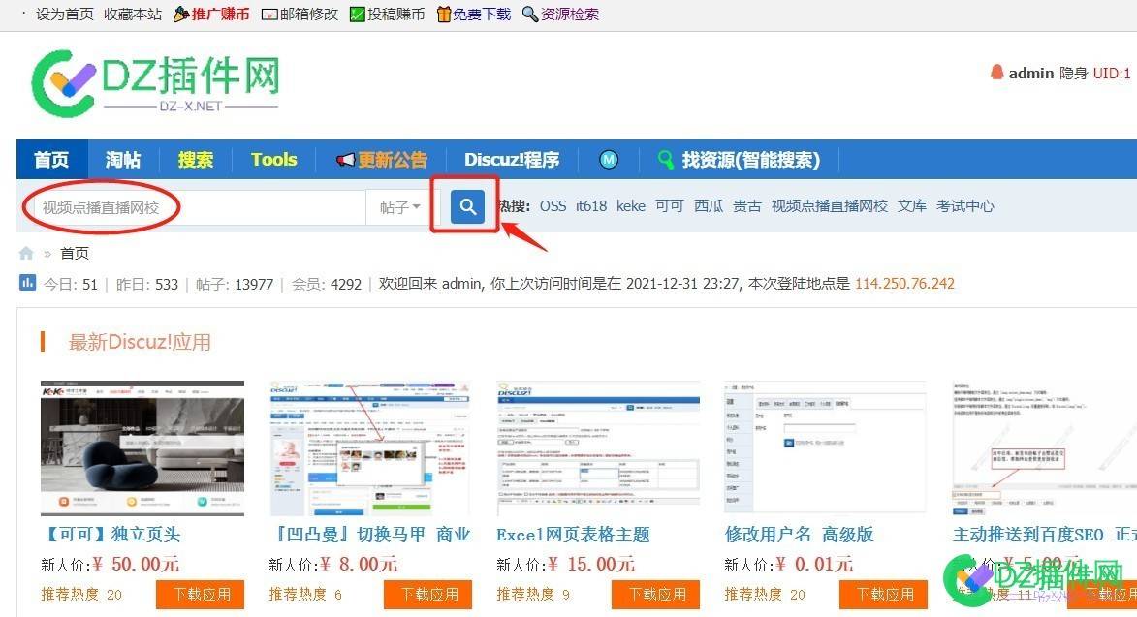Click hot search term 文库
The image size is (1137, 617).
point(912,206)
